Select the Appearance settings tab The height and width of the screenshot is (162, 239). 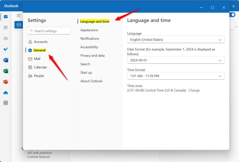point(89,30)
